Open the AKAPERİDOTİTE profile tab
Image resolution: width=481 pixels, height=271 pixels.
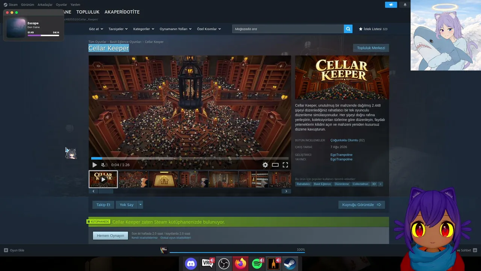(x=122, y=12)
